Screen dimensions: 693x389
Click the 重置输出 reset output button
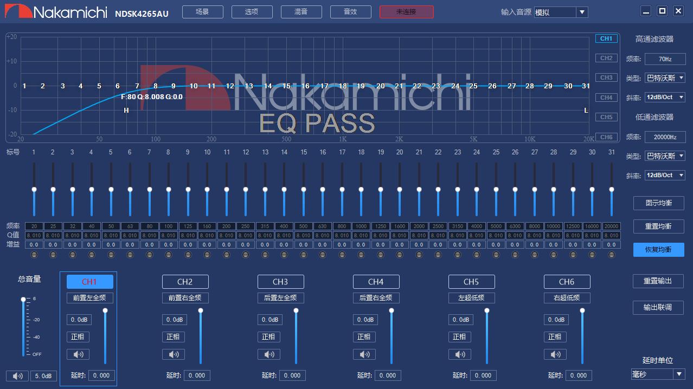[658, 281]
